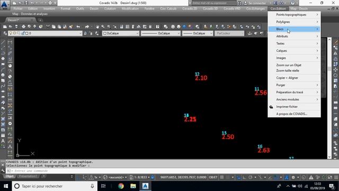339x191 pixels.
Task: Click Redo arrow in the standard toolbar
Action: coord(87,27)
